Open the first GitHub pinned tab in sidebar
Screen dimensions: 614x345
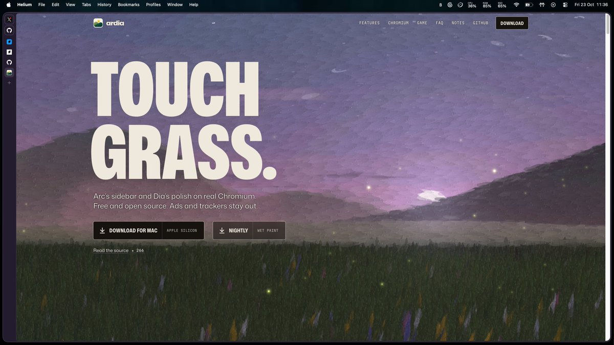coord(9,30)
